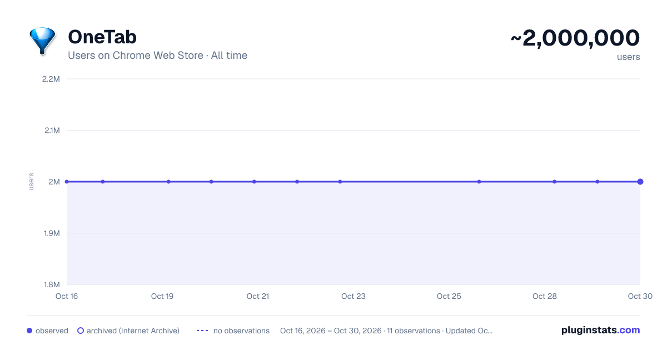Screen dimensions: 667x350
Task: Click the 2M y-axis label
Action: [x=54, y=182]
